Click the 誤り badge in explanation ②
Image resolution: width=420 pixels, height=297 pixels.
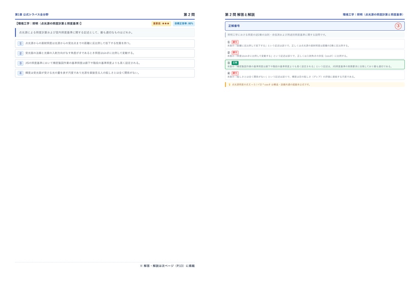[235, 53]
